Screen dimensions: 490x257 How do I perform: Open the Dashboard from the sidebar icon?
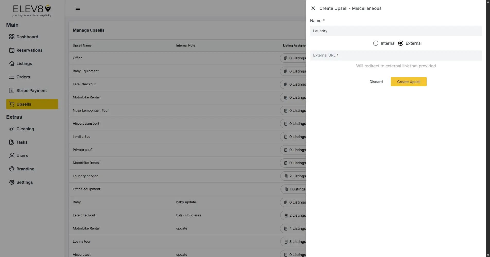pos(12,37)
